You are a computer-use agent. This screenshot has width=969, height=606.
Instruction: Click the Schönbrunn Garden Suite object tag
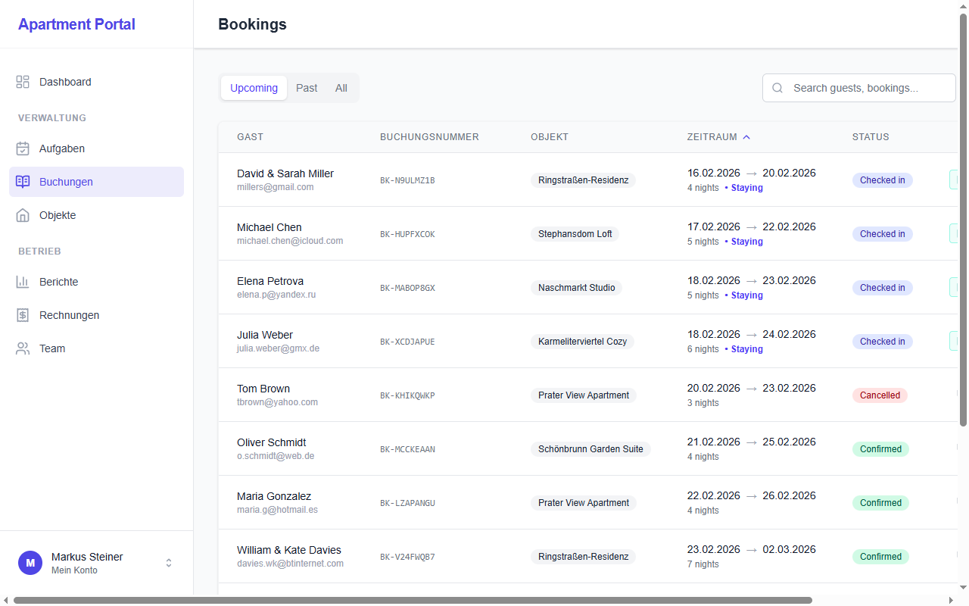point(590,449)
